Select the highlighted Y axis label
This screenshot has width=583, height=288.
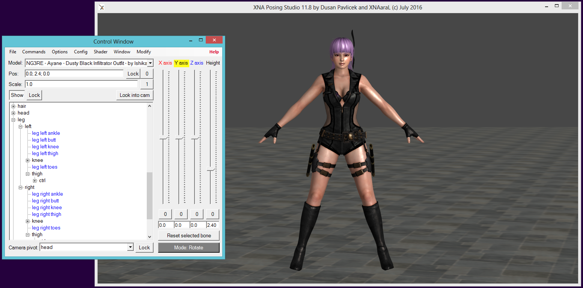tap(181, 63)
